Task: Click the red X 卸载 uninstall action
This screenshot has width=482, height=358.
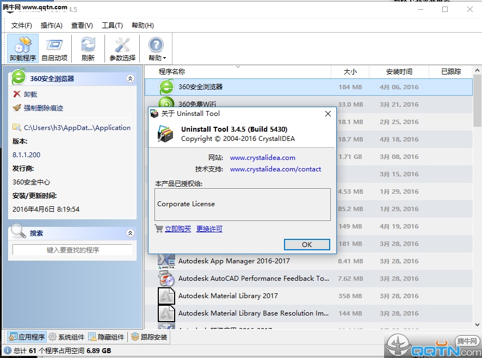Action: [26, 95]
